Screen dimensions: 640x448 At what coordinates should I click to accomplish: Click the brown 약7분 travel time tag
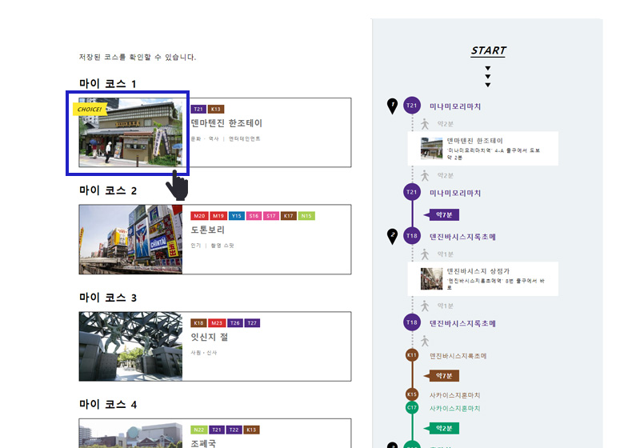442,376
